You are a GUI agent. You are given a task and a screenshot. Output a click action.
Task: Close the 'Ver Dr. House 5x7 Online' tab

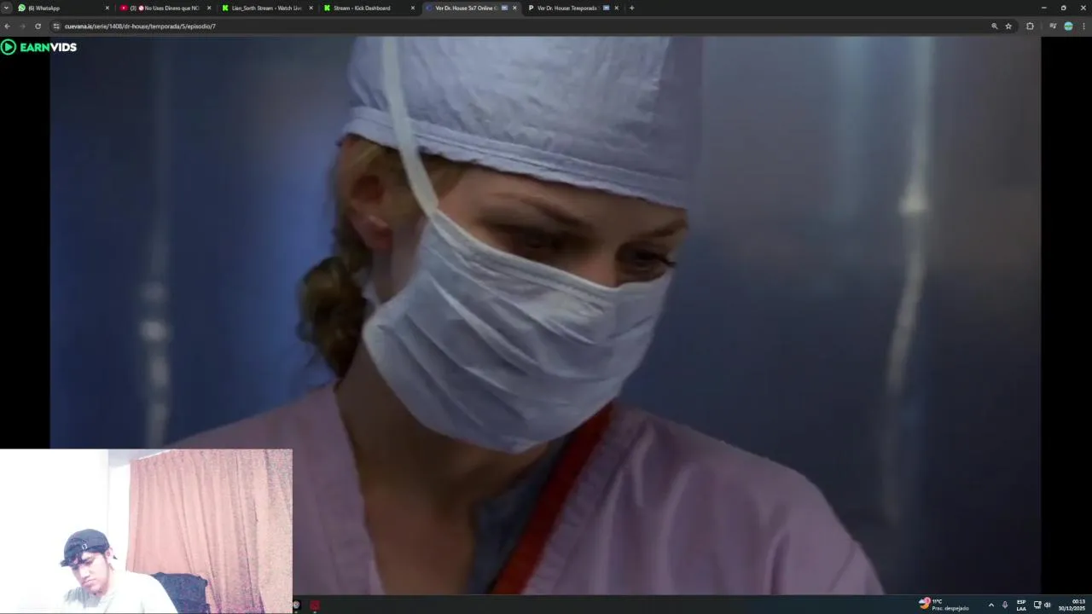[x=514, y=8]
